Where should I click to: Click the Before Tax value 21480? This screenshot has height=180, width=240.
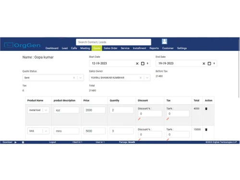[159, 76]
